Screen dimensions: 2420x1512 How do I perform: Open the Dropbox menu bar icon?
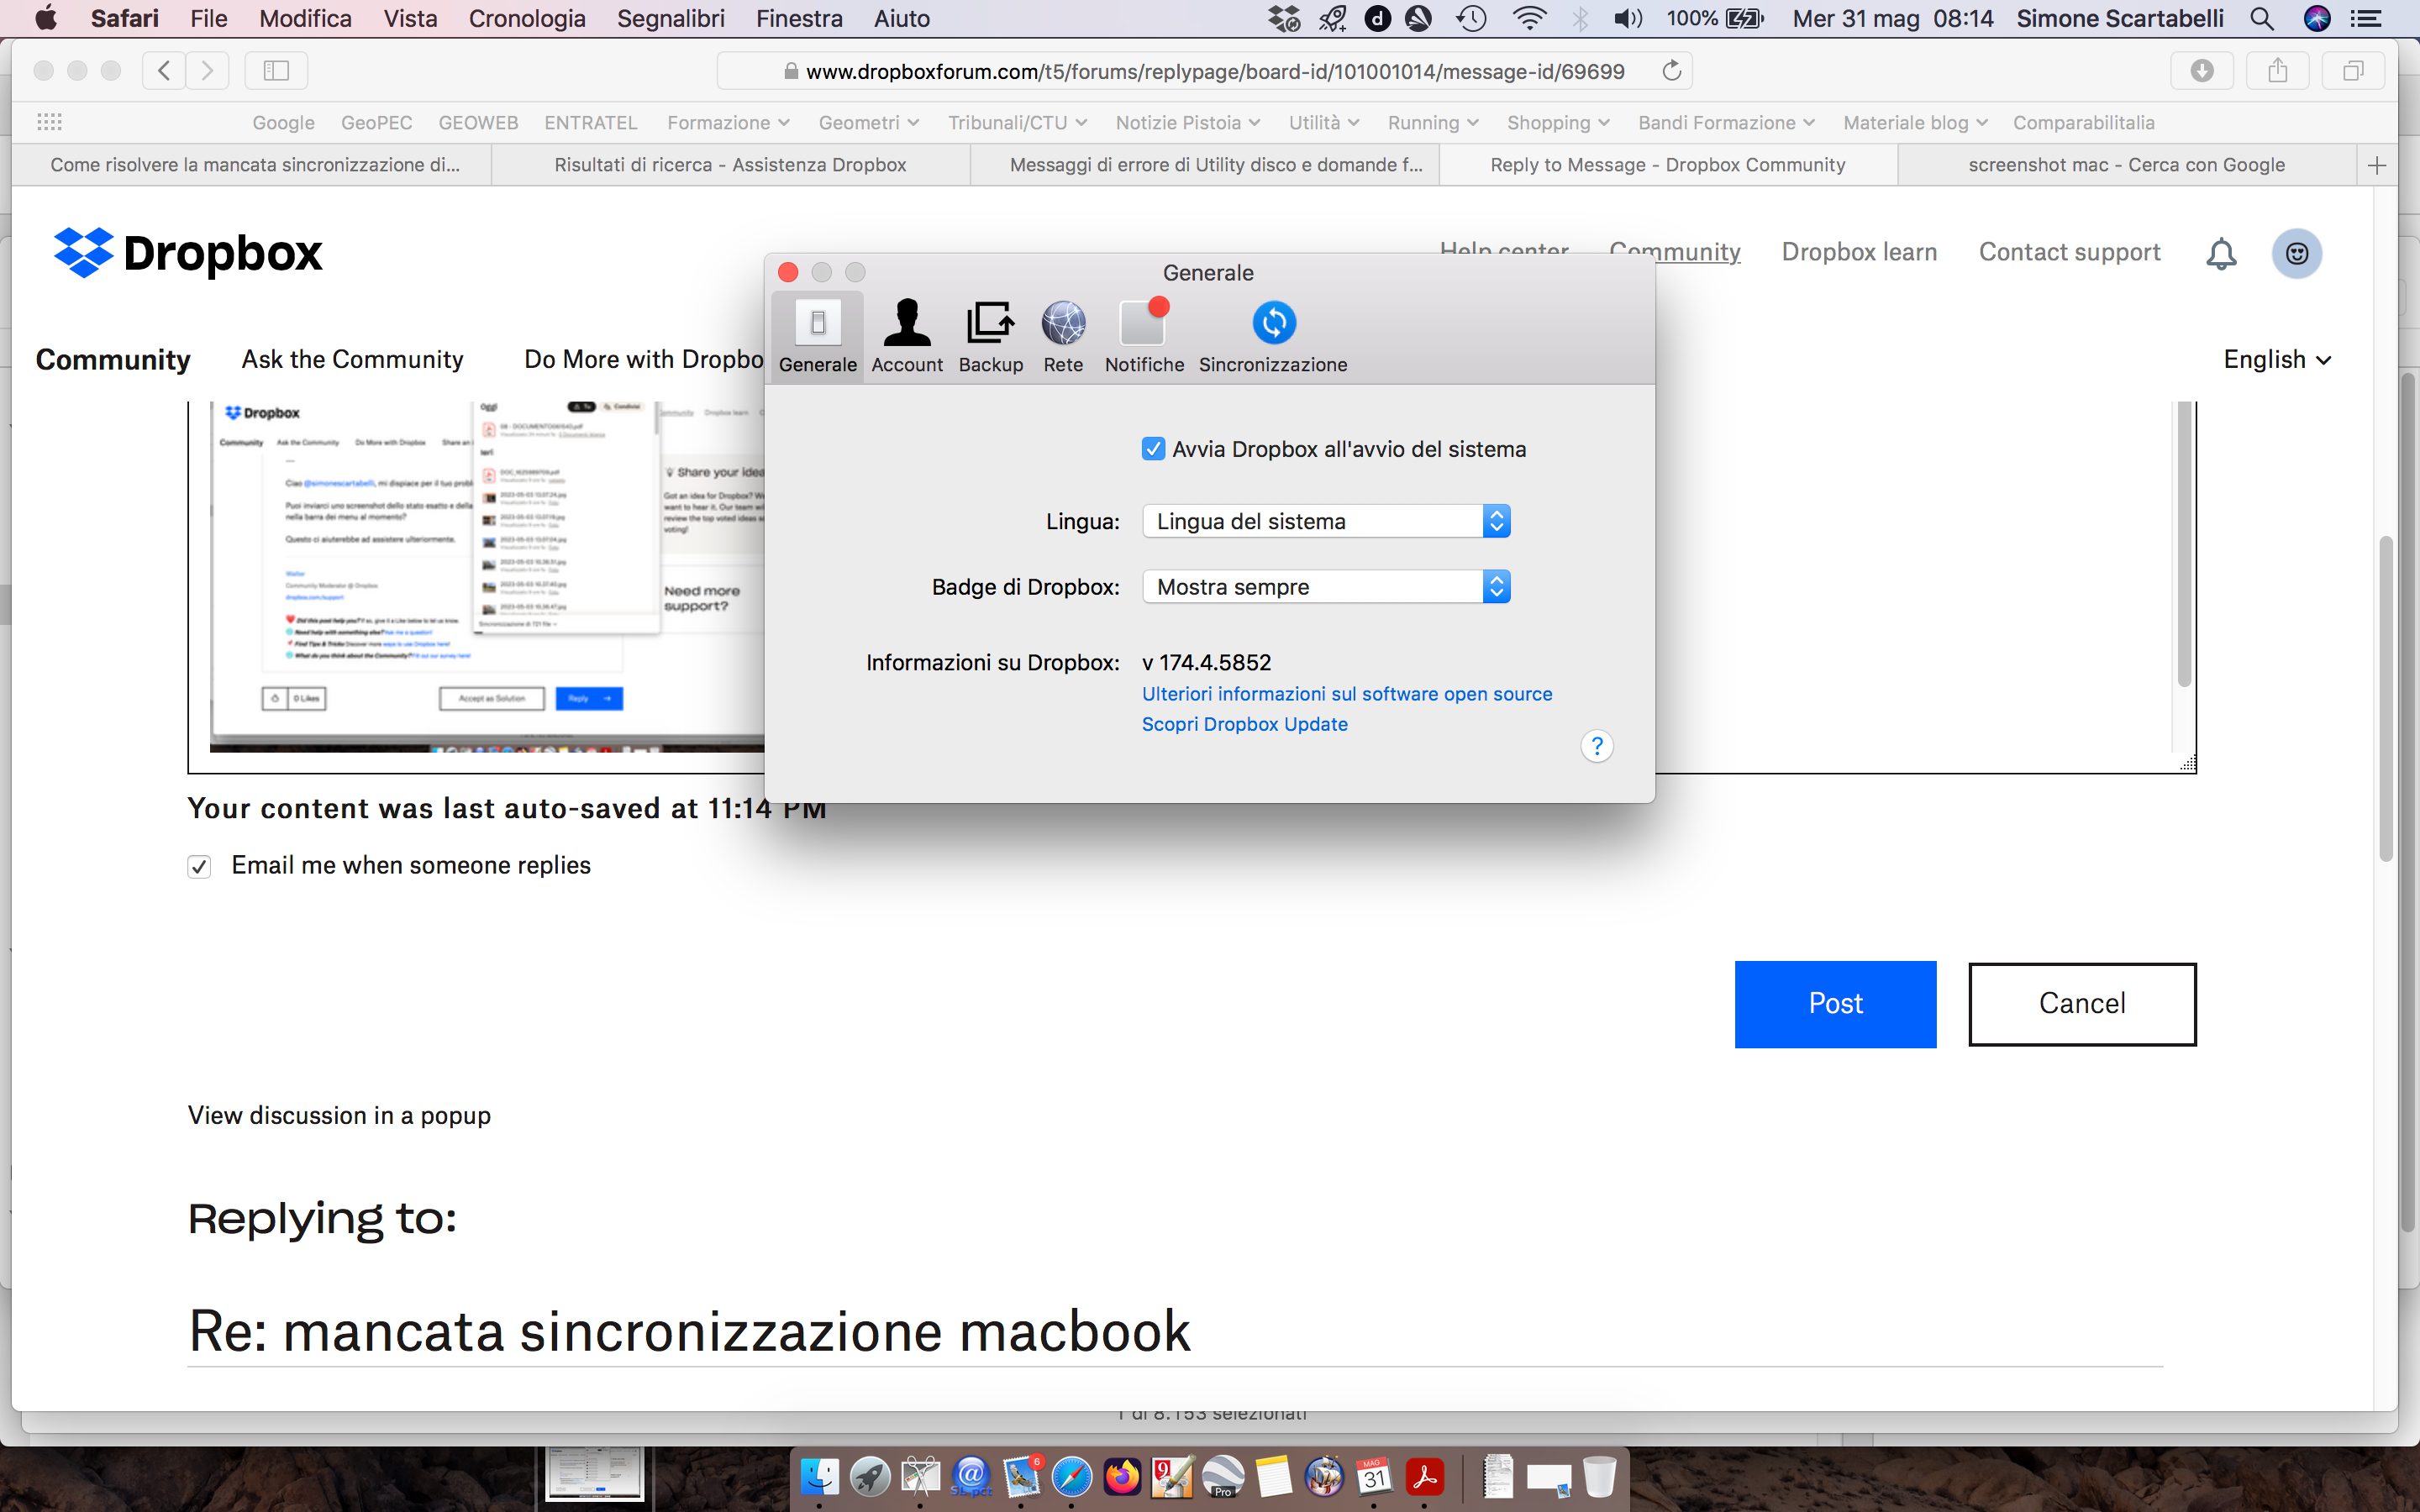click(1283, 18)
